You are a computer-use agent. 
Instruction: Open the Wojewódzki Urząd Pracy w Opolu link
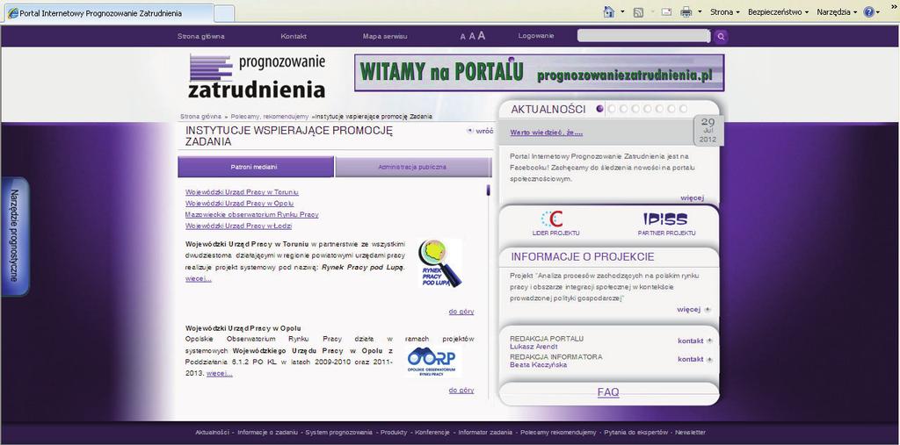[239, 203]
